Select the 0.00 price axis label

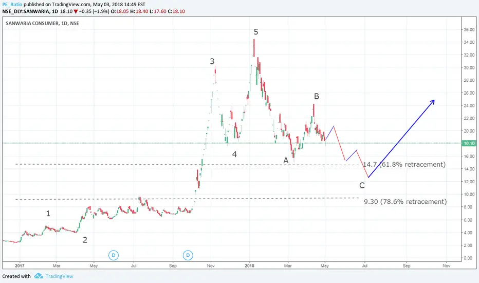tap(469, 258)
